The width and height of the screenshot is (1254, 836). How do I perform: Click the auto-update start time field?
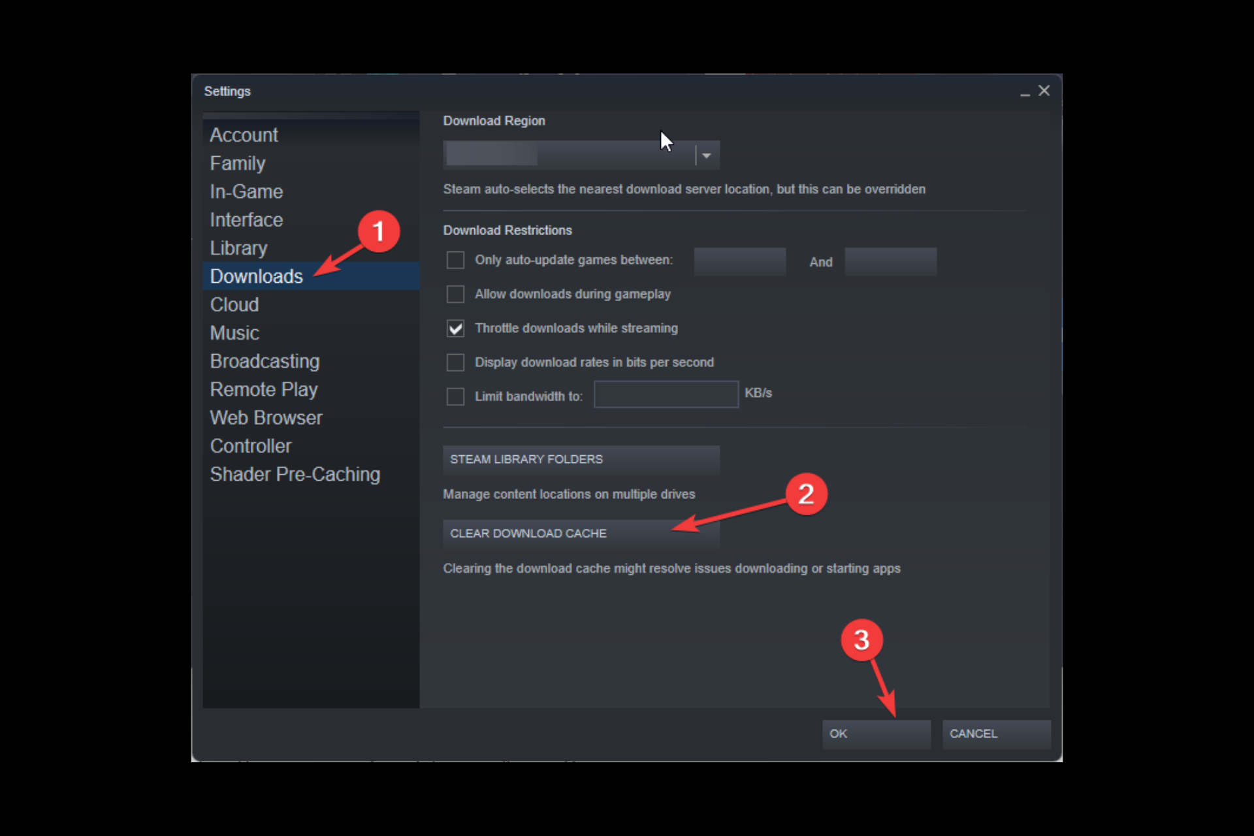[x=739, y=261]
